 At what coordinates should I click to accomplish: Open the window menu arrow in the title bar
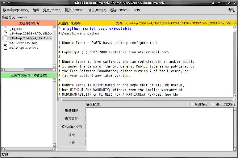4,3
